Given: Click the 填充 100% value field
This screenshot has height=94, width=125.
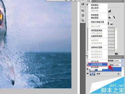Looking at the screenshot, I should click(x=118, y=65).
